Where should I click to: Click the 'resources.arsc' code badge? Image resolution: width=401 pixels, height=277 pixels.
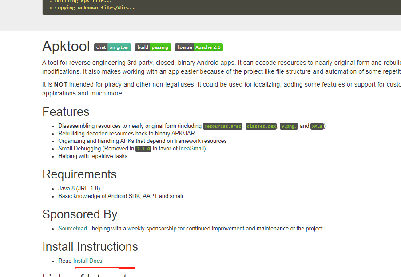click(222, 126)
